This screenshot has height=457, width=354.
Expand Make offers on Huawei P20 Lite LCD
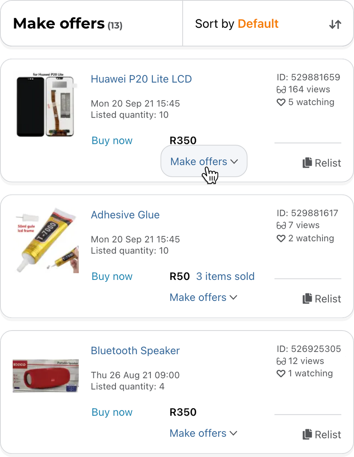click(x=204, y=161)
